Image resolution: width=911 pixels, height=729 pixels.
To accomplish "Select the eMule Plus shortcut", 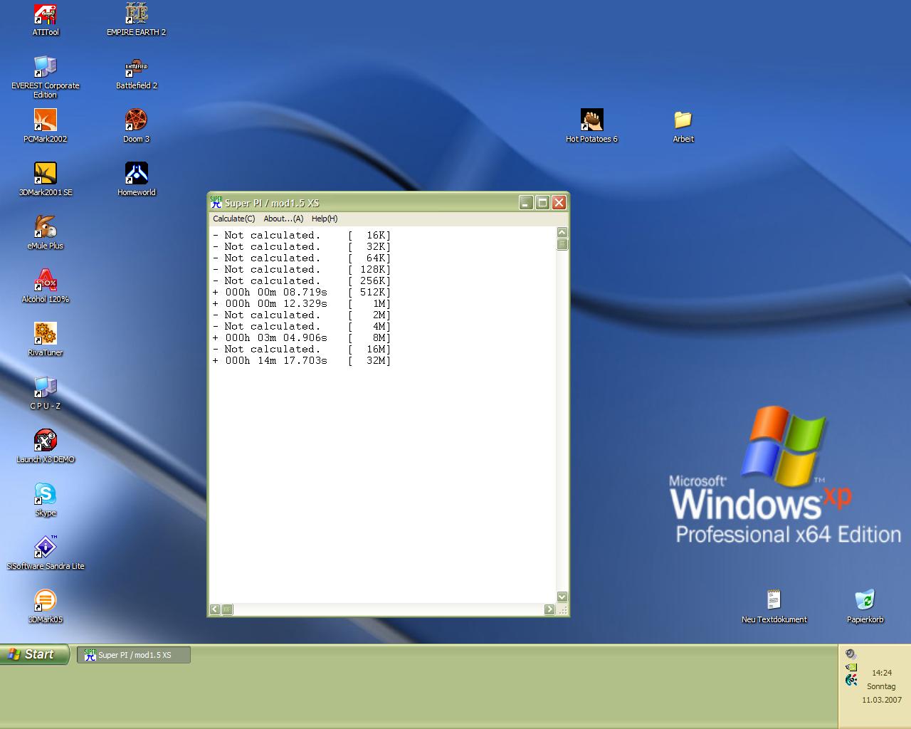I will pos(46,227).
